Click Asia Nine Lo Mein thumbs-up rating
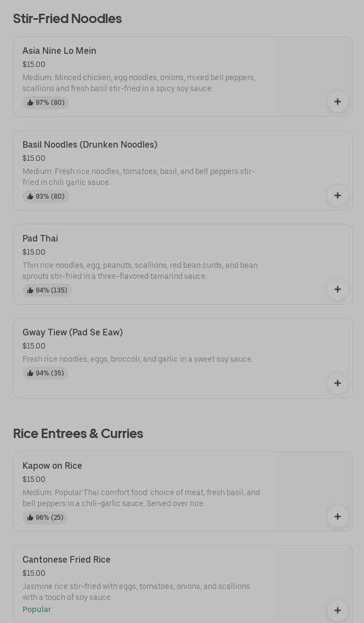364x623 pixels. (46, 103)
